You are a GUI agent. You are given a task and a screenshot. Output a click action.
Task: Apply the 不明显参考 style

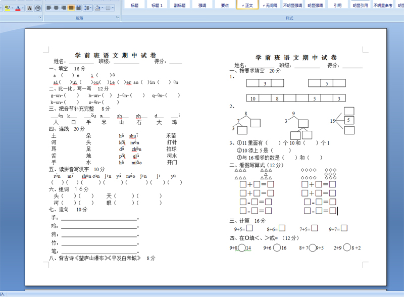tap(383, 5)
